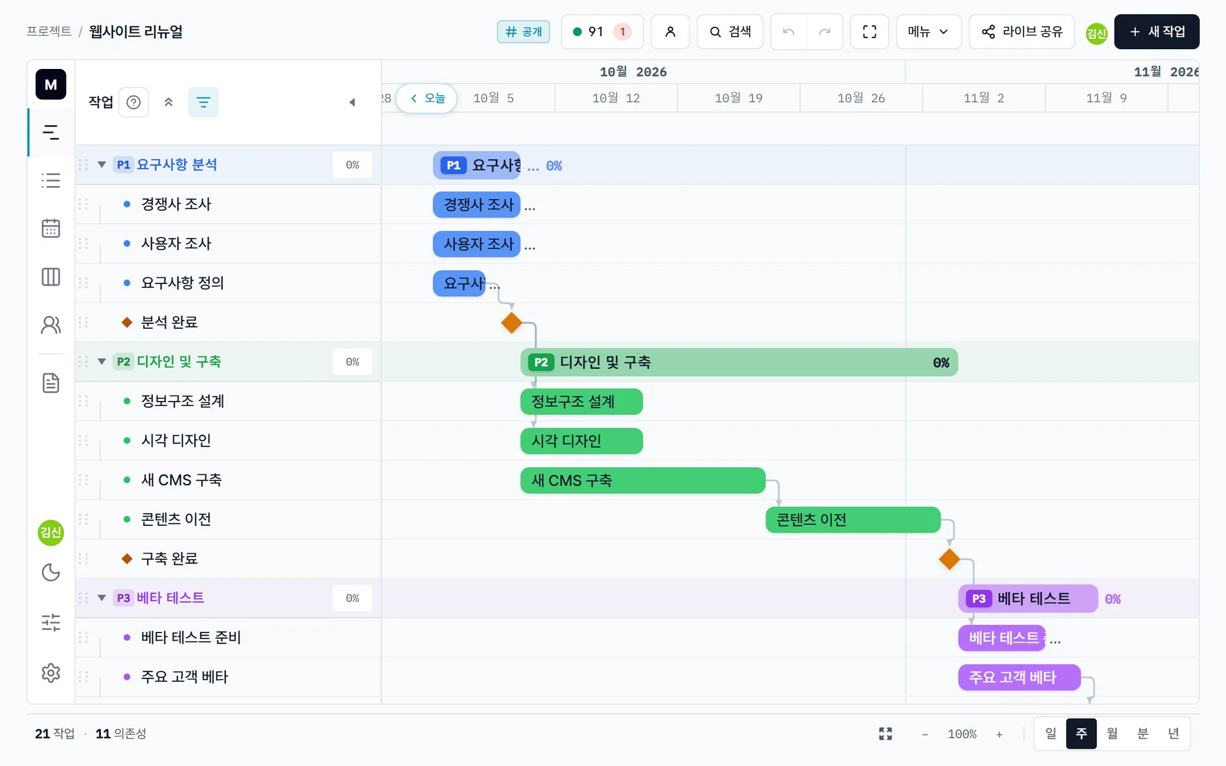The height and width of the screenshot is (766, 1226).
Task: Collapse the 디자인 및 구축 group
Action: pos(102,361)
